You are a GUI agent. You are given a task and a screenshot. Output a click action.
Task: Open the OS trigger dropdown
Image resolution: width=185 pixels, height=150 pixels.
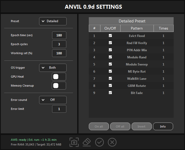tap(53, 68)
